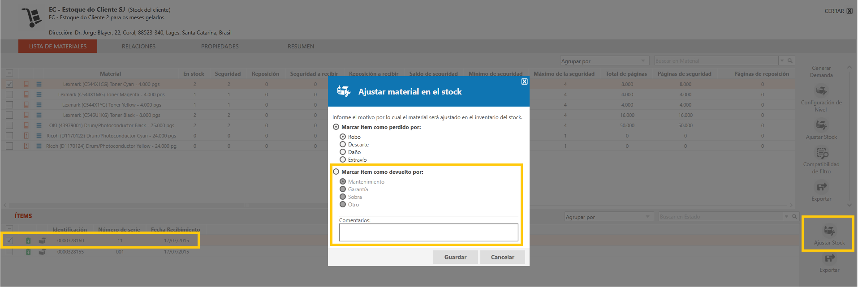Click cartridge status icon for Lexmark Toner Yellow
Viewport: 858px width, 292px height.
(26, 105)
